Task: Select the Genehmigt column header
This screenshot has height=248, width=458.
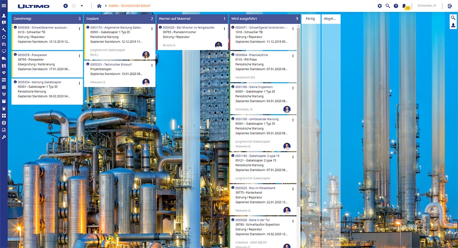Action: pyautogui.click(x=47, y=18)
